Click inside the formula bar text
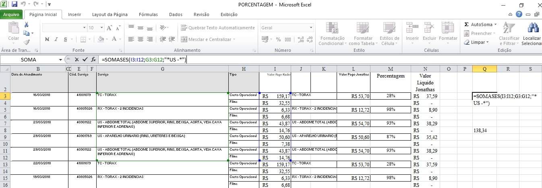This screenshot has width=542, height=188. [x=143, y=59]
